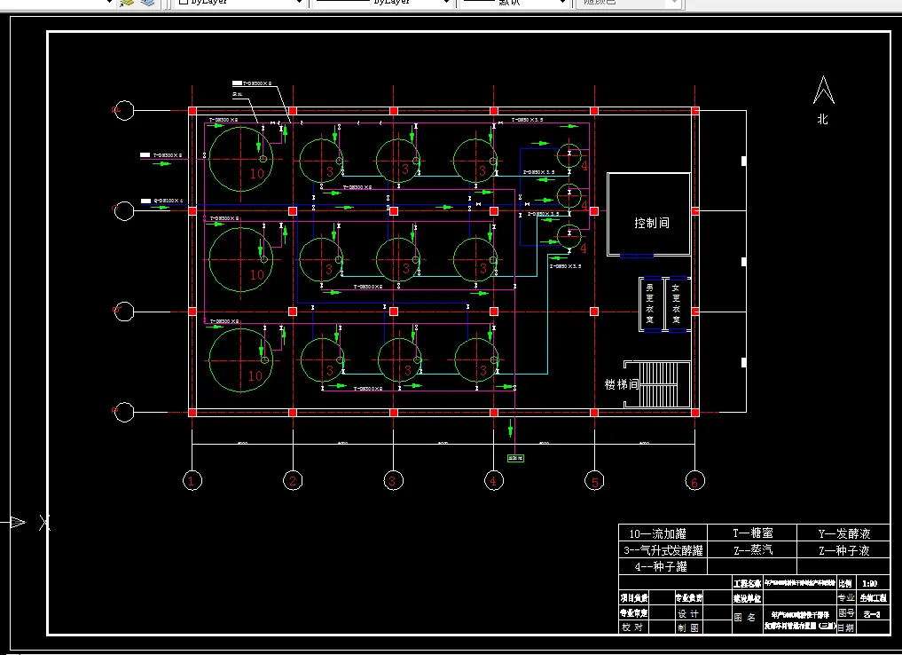
Task: Select the 北 north label text
Action: click(x=822, y=119)
